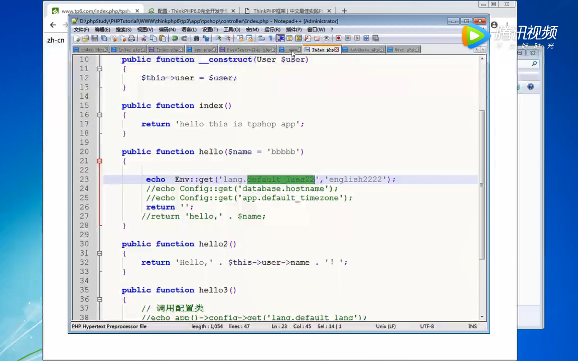Open browser three-dot menu

coord(507,25)
